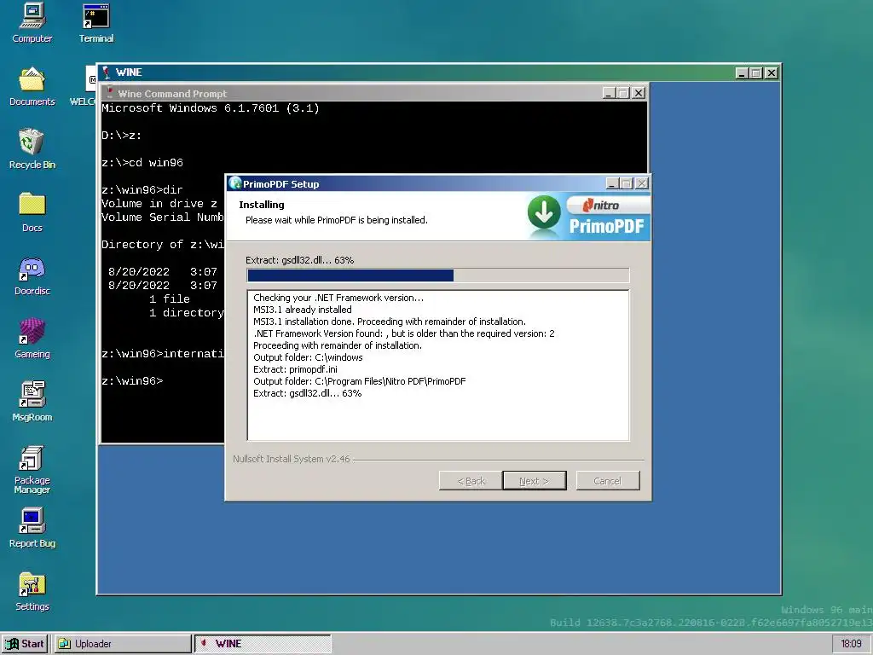Viewport: 873px width, 655px height.
Task: Open the Settings desktop icon
Action: [x=32, y=591]
